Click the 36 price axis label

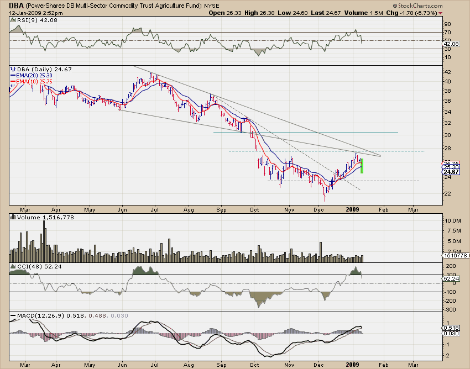(x=447, y=101)
